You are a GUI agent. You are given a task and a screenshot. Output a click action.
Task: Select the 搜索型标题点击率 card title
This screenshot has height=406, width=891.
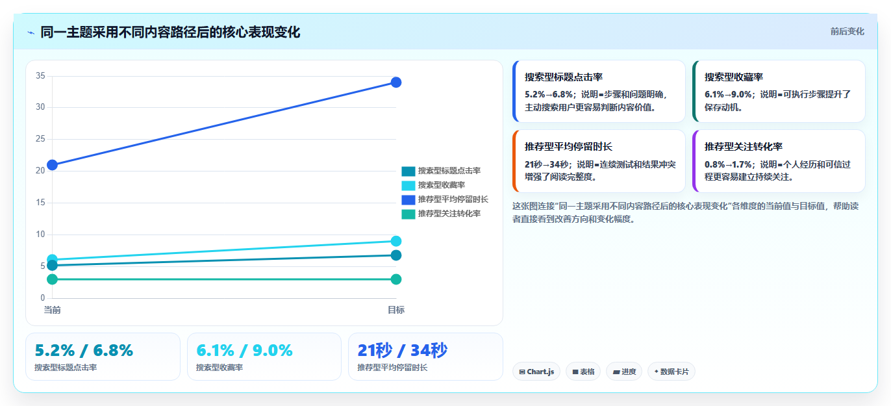564,77
